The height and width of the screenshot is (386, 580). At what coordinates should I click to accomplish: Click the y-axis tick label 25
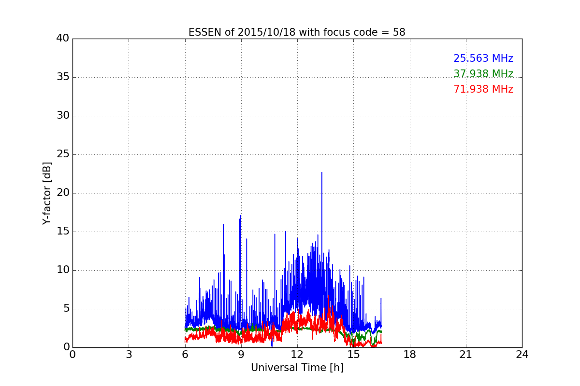pos(63,154)
